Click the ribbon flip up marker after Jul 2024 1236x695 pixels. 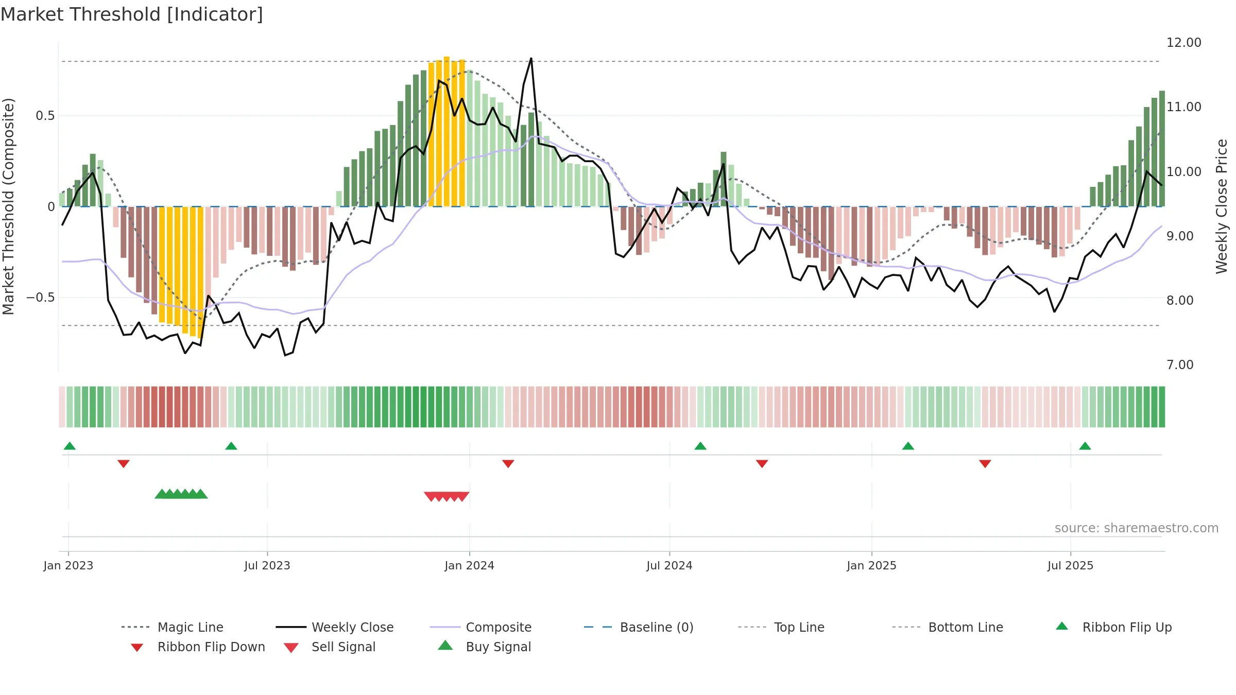[700, 446]
